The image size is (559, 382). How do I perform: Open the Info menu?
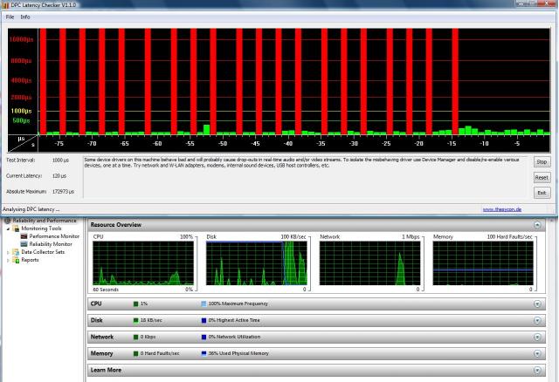pyautogui.click(x=25, y=17)
